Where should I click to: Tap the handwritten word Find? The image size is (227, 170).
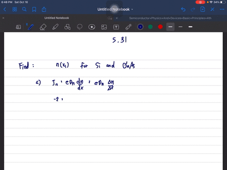(24, 66)
